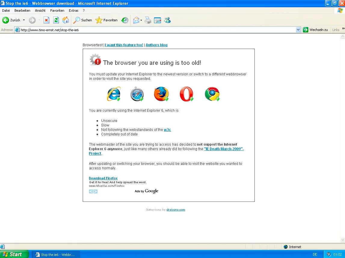Click the 'Slow' bullet text
345x258 pixels.
105,125
